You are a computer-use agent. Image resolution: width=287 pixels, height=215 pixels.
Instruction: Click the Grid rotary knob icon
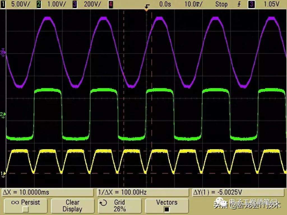103,203
